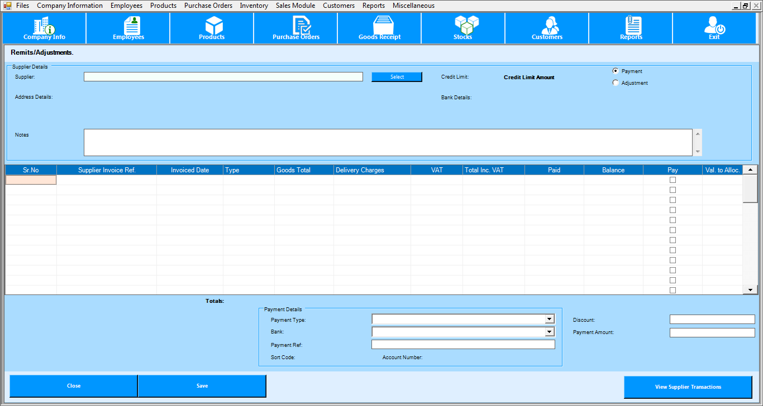
Task: Click the Stocks cubes icon
Action: [464, 28]
